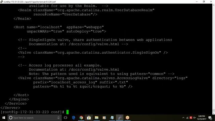This screenshot has width=215, height=121.
Task: Click the SingleSignOn Valve className line
Action: (93, 53)
